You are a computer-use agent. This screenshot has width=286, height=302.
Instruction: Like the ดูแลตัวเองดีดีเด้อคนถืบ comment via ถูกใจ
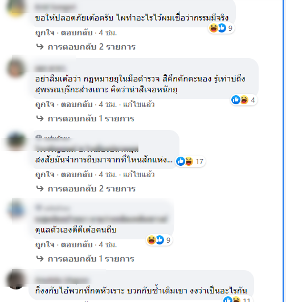(44, 244)
